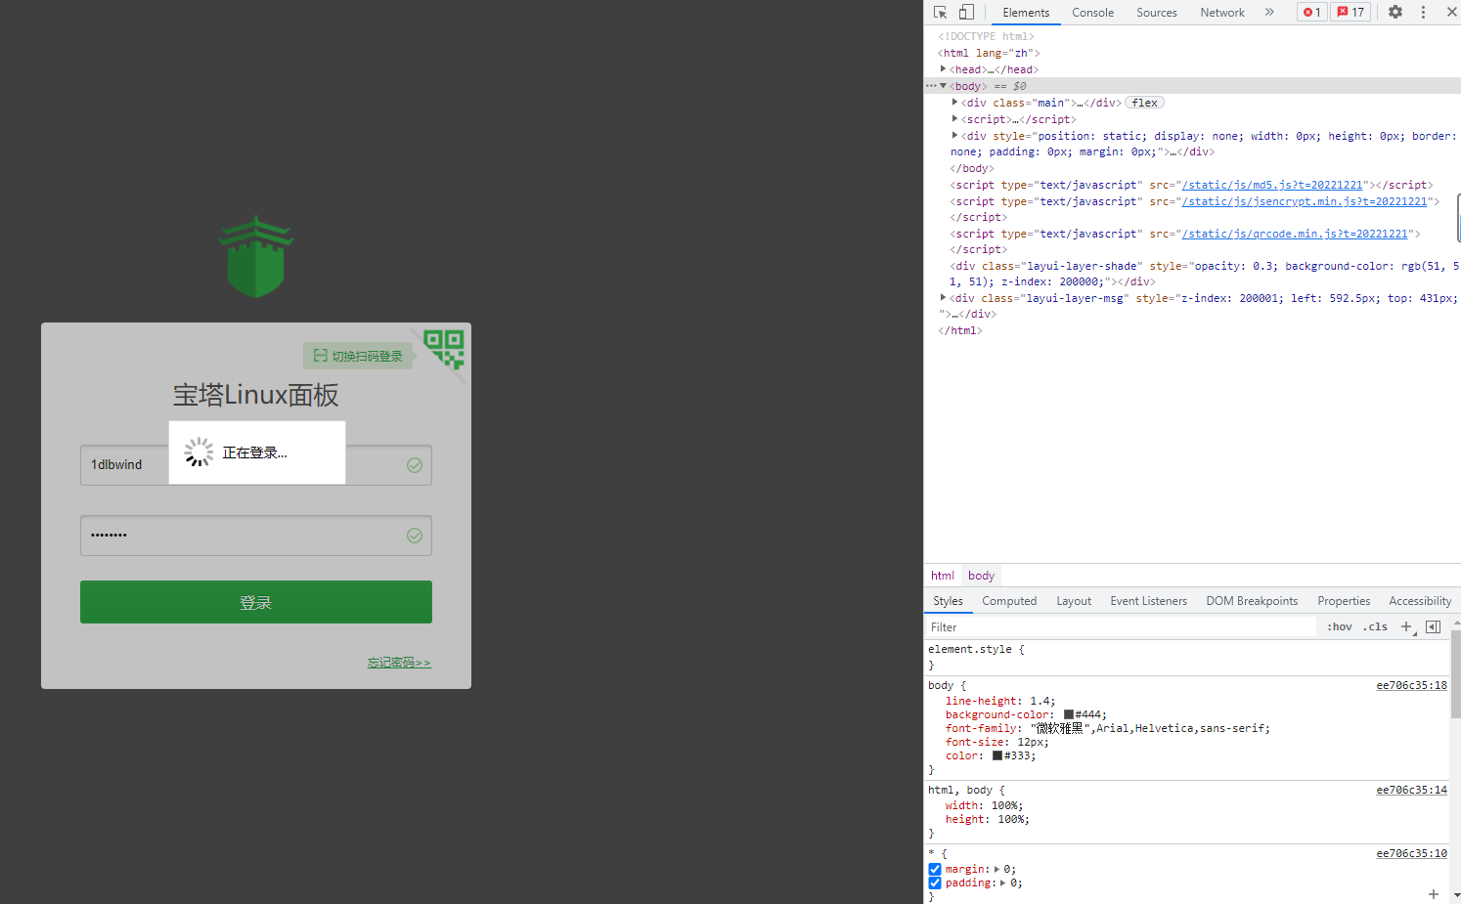The width and height of the screenshot is (1461, 904).
Task: Open color picker for color #333
Action: [x=997, y=755]
